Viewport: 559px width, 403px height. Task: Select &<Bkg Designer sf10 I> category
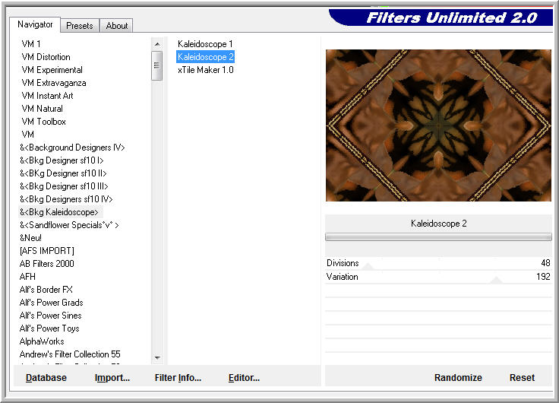pyautogui.click(x=62, y=160)
